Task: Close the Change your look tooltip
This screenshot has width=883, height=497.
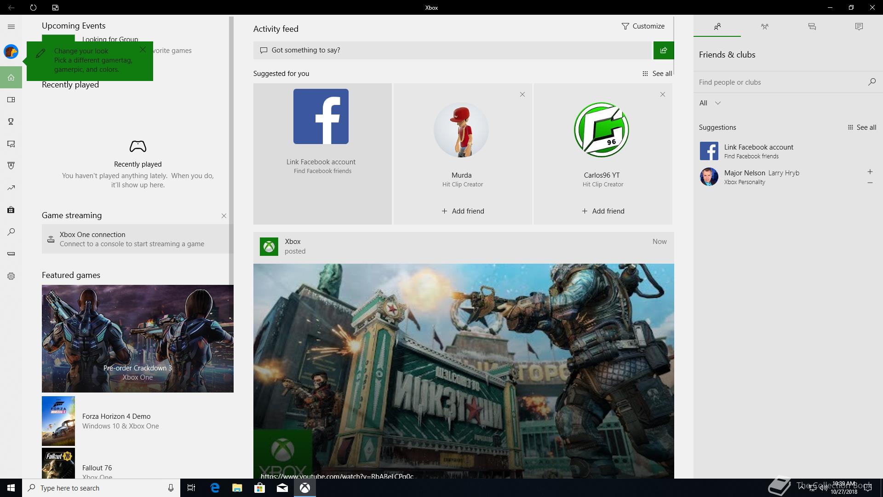Action: click(143, 50)
